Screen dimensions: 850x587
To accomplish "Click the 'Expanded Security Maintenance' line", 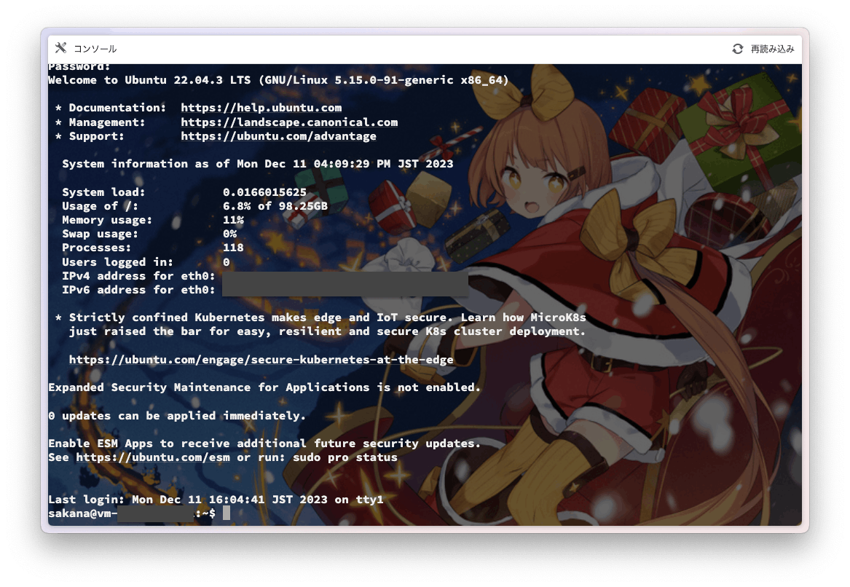I will 264,387.
